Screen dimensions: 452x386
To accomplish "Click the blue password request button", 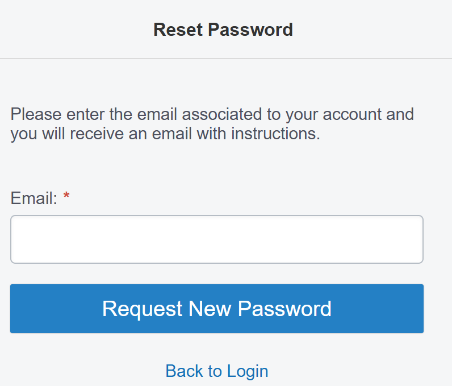I will 217,309.
